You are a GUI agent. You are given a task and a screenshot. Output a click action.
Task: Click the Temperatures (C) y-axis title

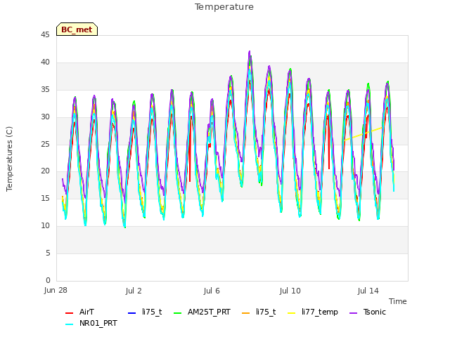pyautogui.click(x=9, y=159)
